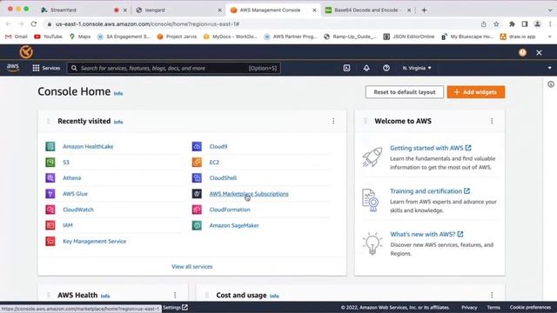Open the YouTube bookmark
Screen dimensions: 557x313
48,37
